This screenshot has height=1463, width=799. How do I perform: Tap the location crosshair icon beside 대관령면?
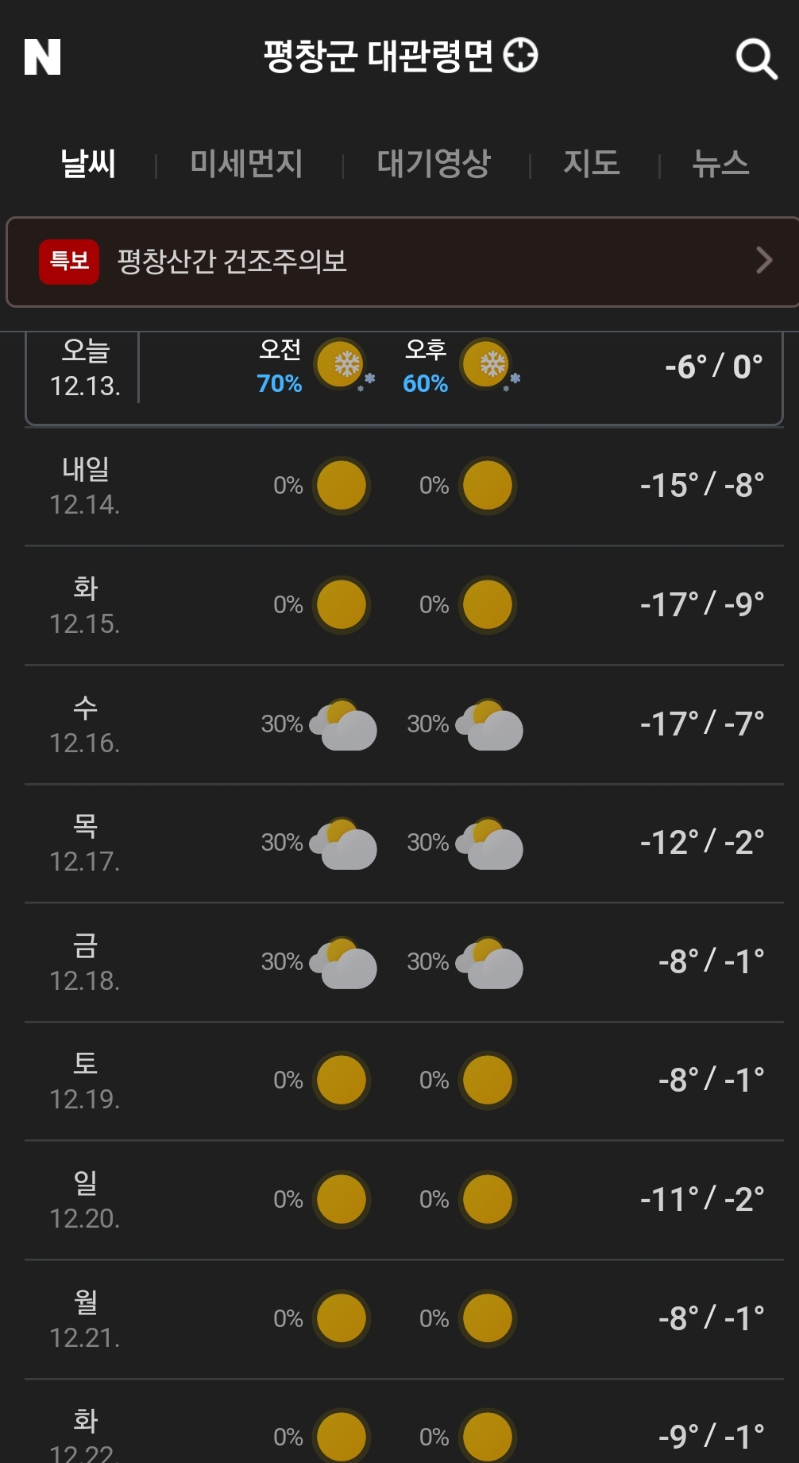coord(521,56)
